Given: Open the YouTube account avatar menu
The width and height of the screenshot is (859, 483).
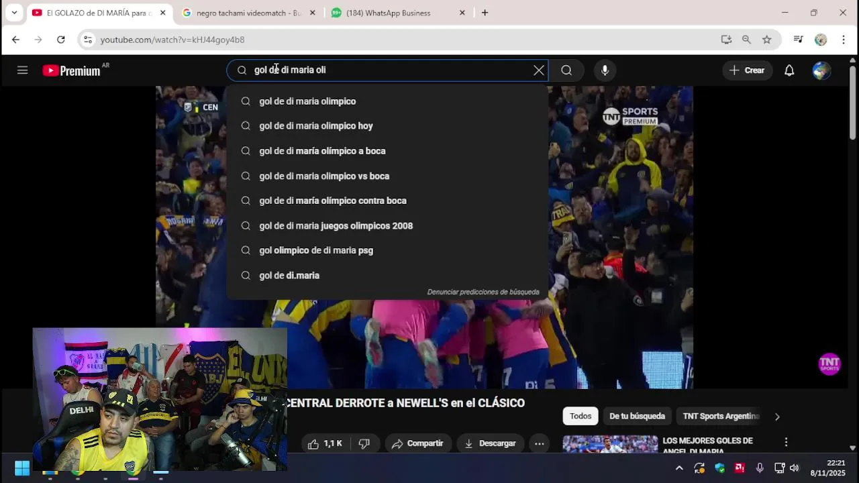Looking at the screenshot, I should coord(821,70).
